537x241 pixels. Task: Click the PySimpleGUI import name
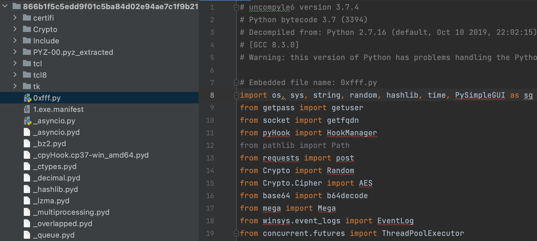point(480,95)
